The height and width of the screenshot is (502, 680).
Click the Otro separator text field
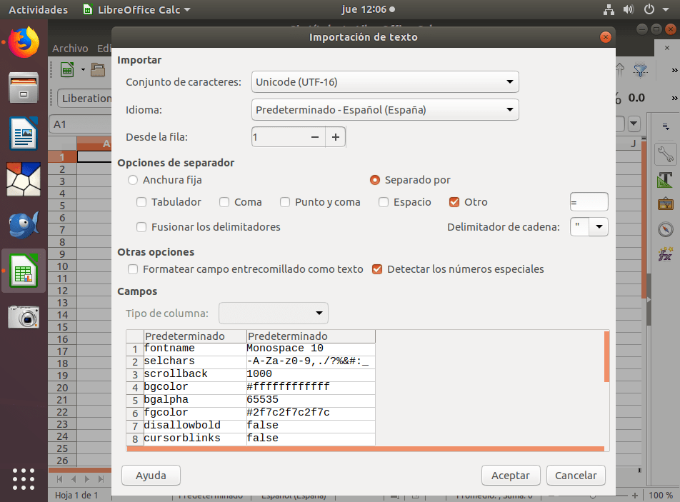click(x=589, y=202)
